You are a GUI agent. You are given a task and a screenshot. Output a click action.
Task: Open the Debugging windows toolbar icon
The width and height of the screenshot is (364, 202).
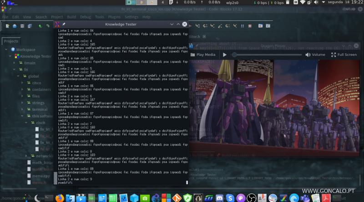pyautogui.click(x=260, y=26)
